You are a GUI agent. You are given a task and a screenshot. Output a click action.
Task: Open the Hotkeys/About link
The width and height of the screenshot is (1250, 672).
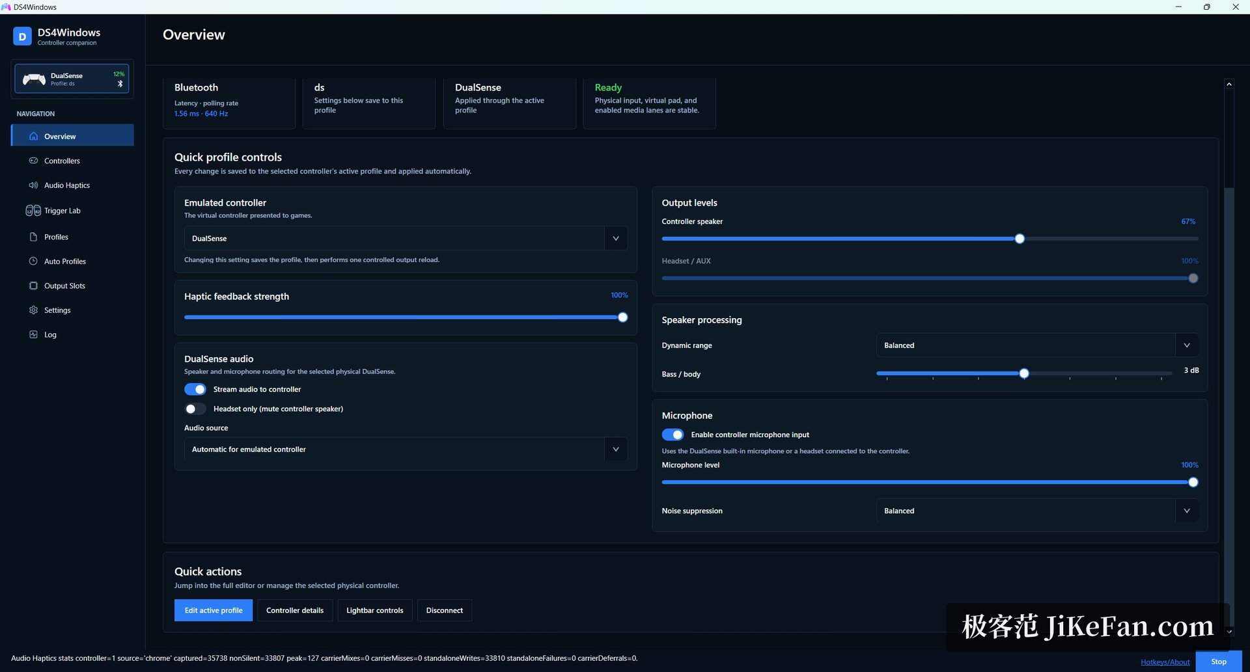click(x=1165, y=662)
